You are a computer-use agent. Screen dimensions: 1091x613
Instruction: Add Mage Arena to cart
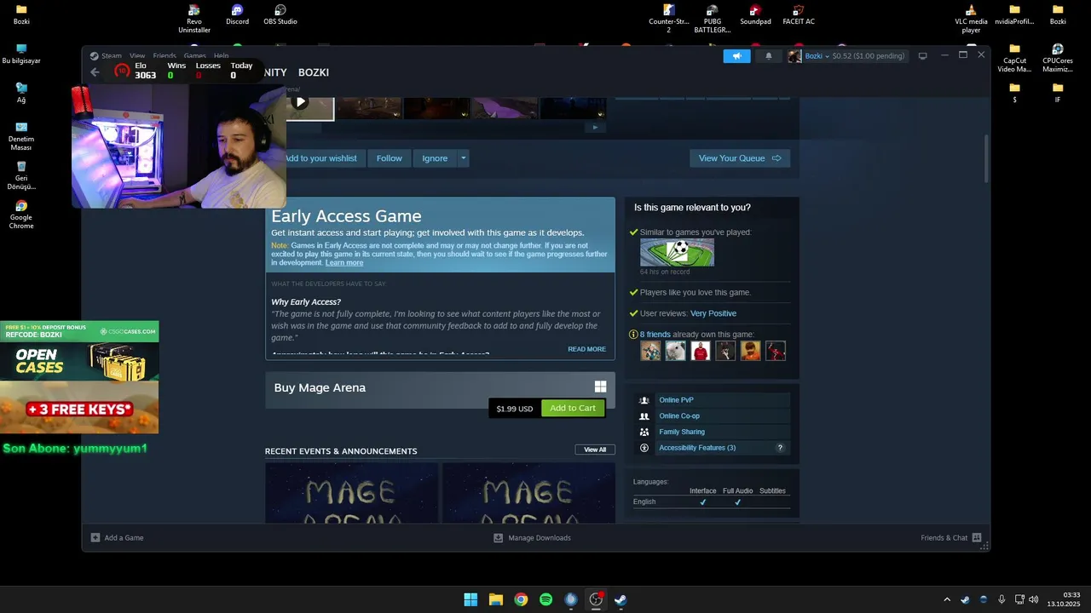573,408
